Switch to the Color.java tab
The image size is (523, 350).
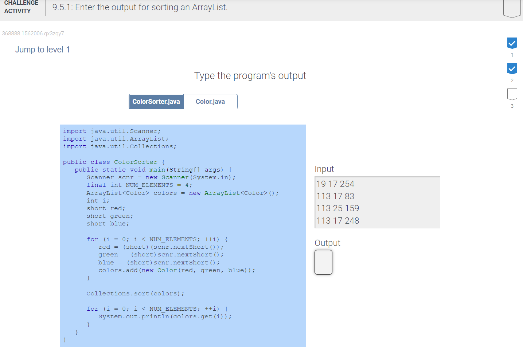click(x=210, y=102)
